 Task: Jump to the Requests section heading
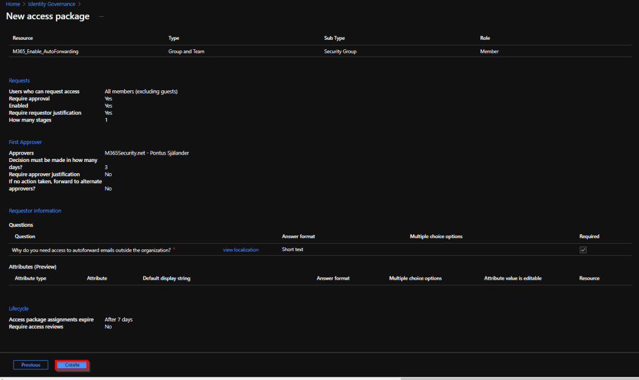[19, 80]
